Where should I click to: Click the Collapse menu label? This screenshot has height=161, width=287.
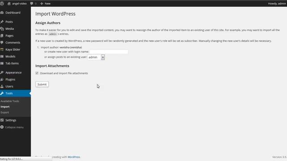pos(14,127)
